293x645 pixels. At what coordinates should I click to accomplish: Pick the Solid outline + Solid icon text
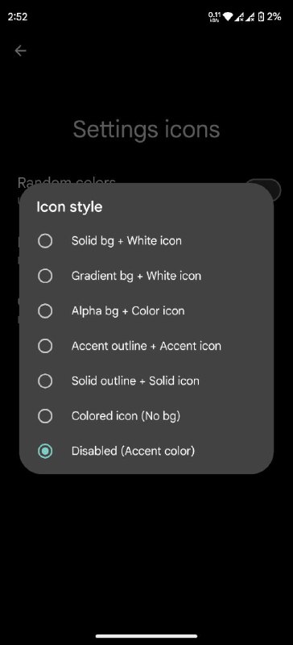(x=135, y=381)
